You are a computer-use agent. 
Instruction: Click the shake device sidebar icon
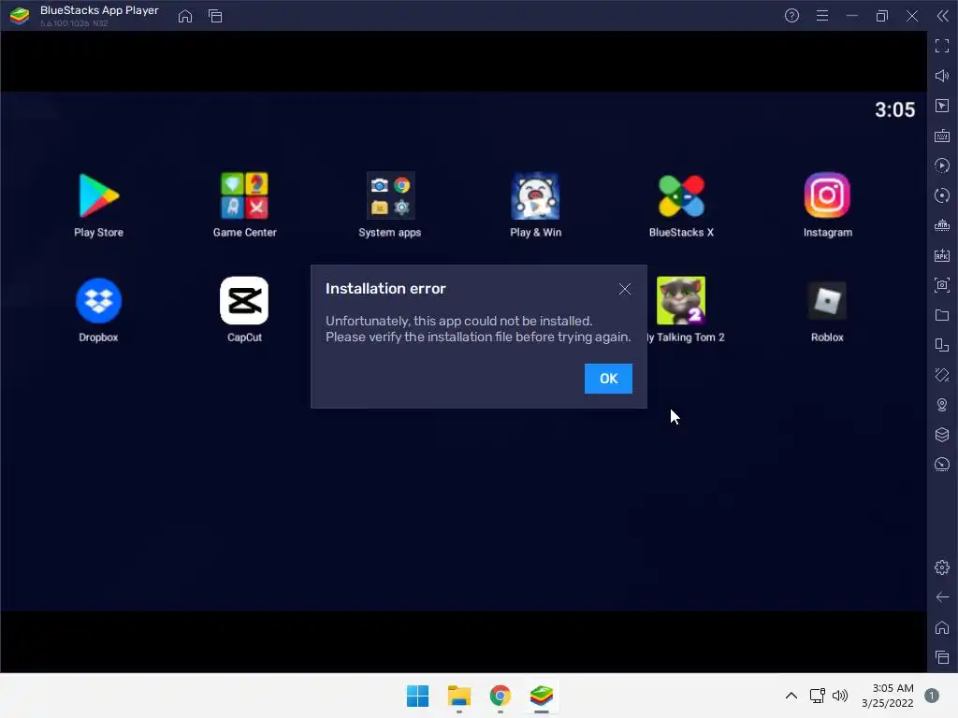pyautogui.click(x=942, y=375)
